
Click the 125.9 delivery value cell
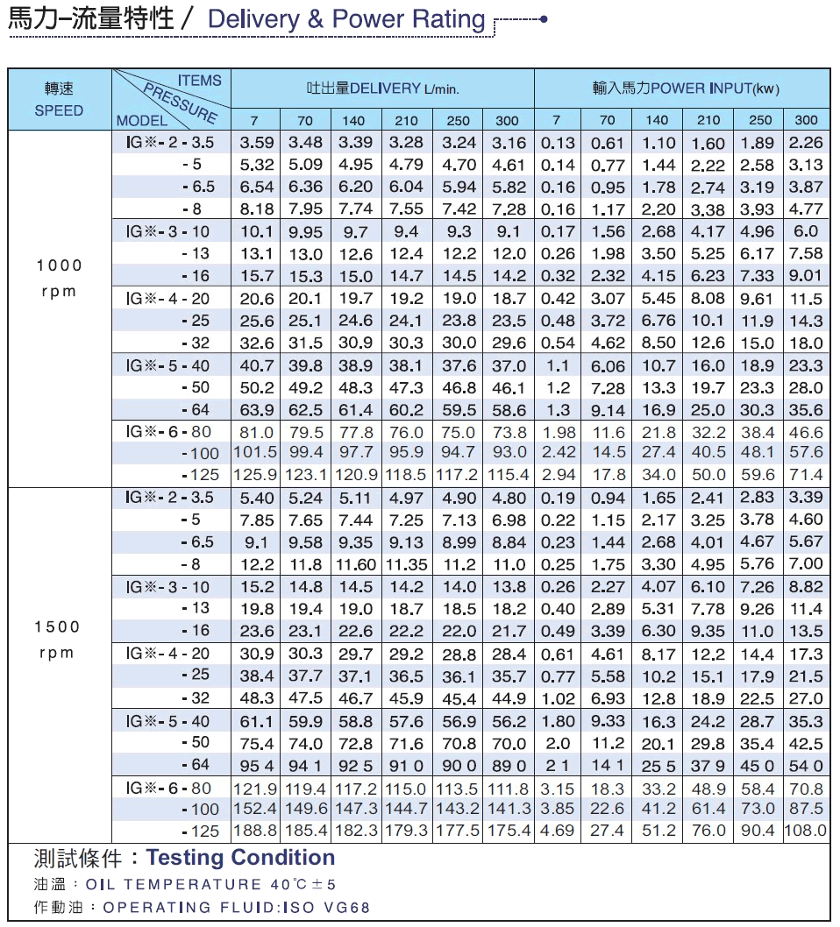(x=255, y=475)
